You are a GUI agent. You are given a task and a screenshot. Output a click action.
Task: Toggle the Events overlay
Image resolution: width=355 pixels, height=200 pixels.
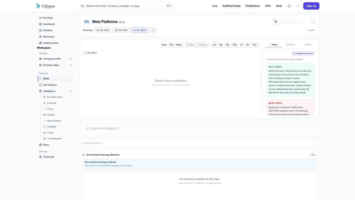click(202, 45)
